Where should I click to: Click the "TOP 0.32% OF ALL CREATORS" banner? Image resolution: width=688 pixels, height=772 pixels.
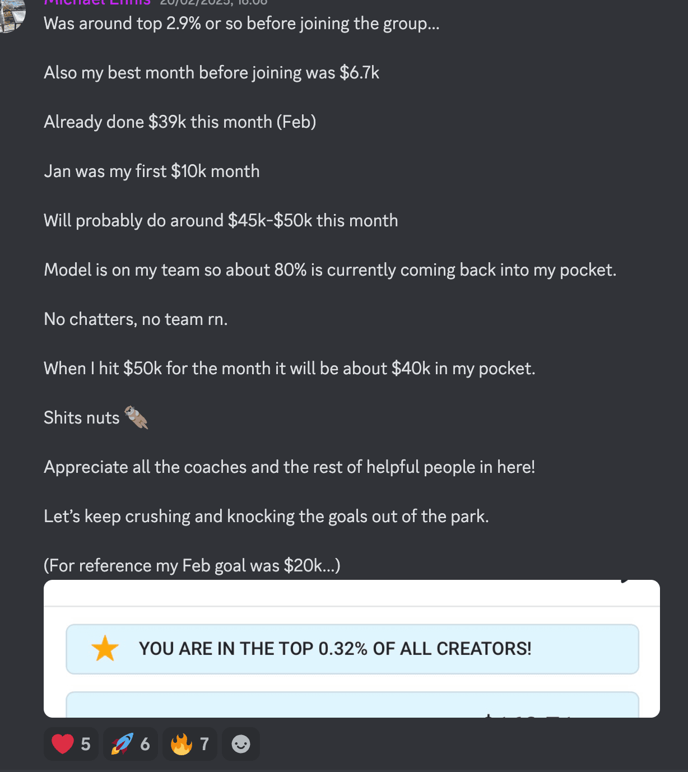click(x=352, y=649)
